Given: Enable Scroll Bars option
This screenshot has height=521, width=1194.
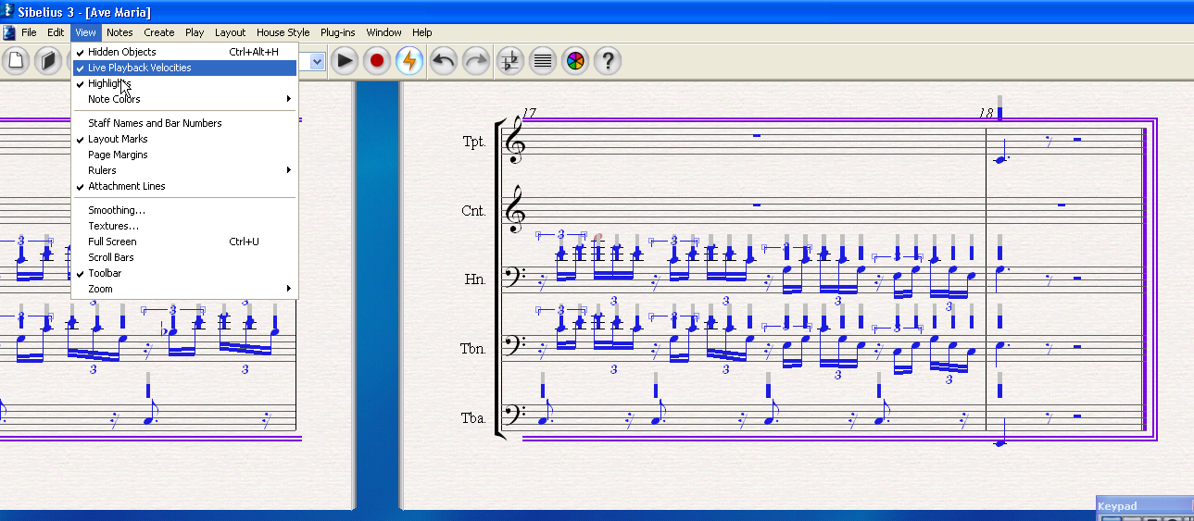Looking at the screenshot, I should click(184, 257).
